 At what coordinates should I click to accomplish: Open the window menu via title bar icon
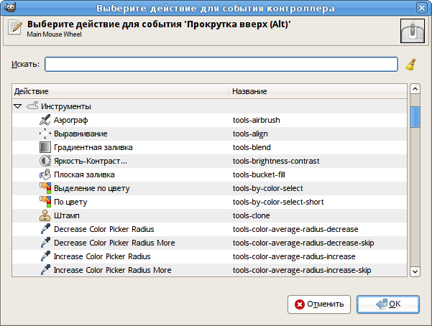[x=6, y=9]
